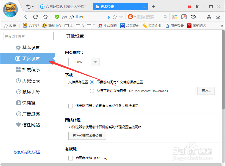225x166 pixels.
Task: Select ask before each download radio button
Action: tap(92, 82)
